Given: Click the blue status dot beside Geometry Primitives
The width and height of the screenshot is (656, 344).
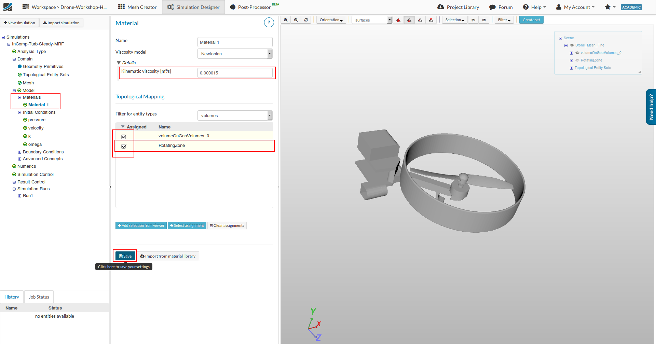Looking at the screenshot, I should (20, 67).
